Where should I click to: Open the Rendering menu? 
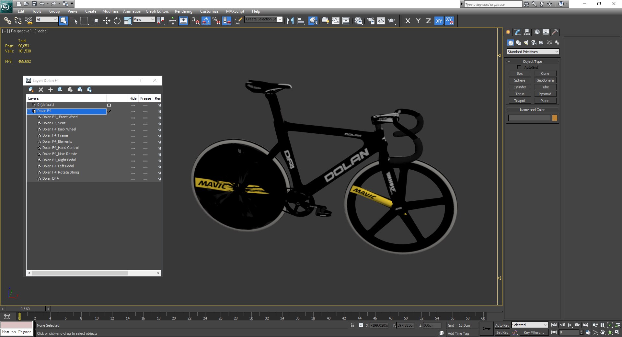point(183,11)
